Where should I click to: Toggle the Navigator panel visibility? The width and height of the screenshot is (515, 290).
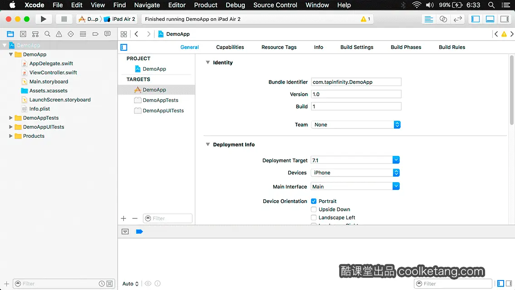(476, 19)
